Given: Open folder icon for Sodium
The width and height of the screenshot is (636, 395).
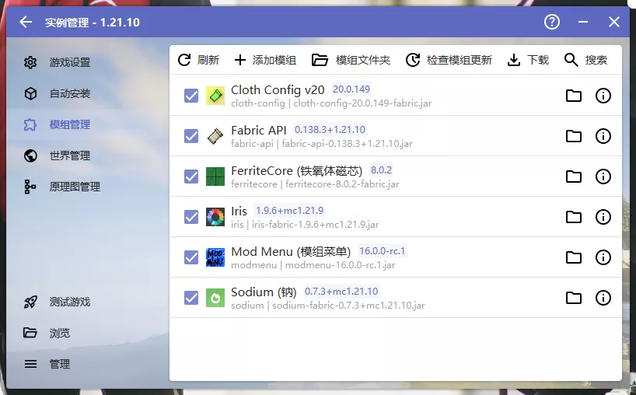Looking at the screenshot, I should pos(574,298).
